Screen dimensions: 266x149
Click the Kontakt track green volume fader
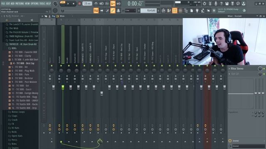pos(63,87)
